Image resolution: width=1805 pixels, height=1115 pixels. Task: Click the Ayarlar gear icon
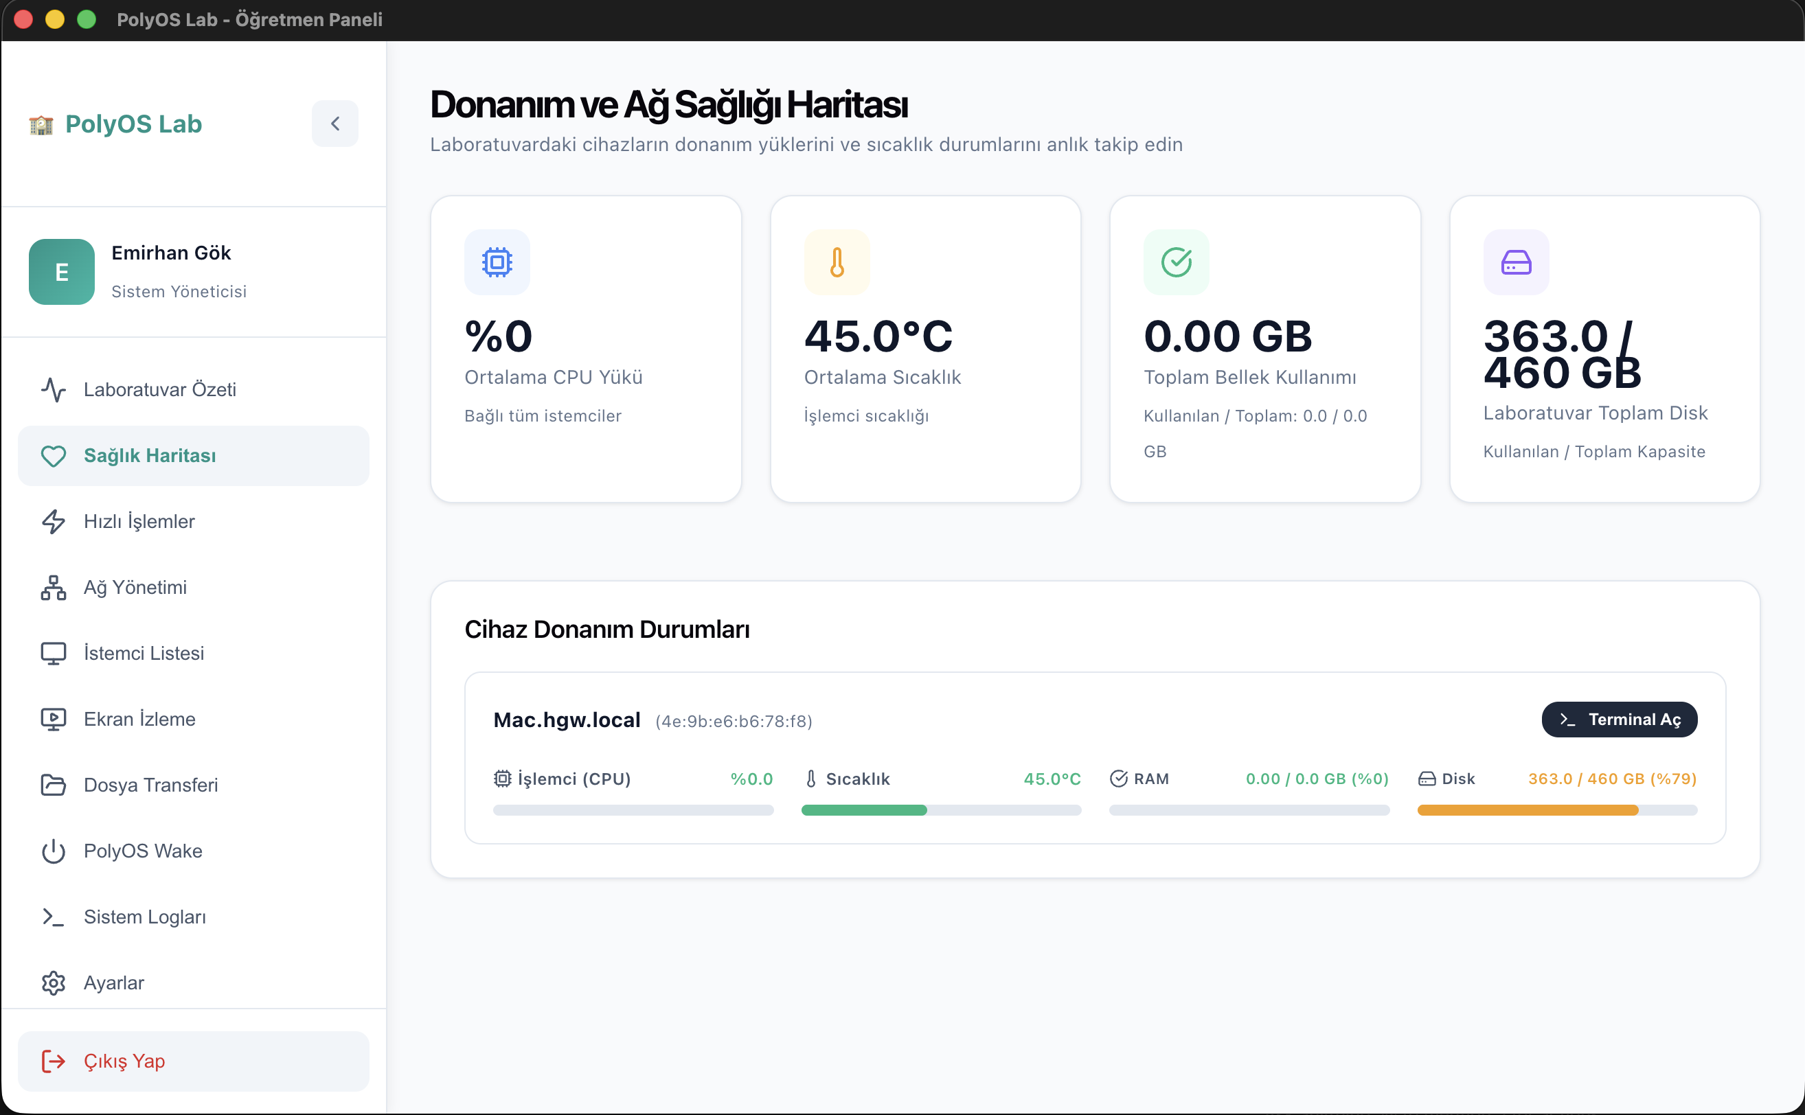click(53, 983)
